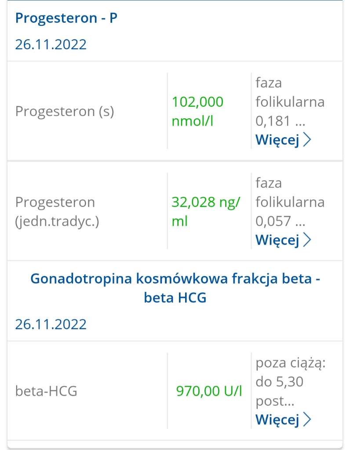Tap chevron arrow in Progesteron (jedn.tradyc.) row
Viewport: 350px width, 450px height.
pyautogui.click(x=307, y=240)
